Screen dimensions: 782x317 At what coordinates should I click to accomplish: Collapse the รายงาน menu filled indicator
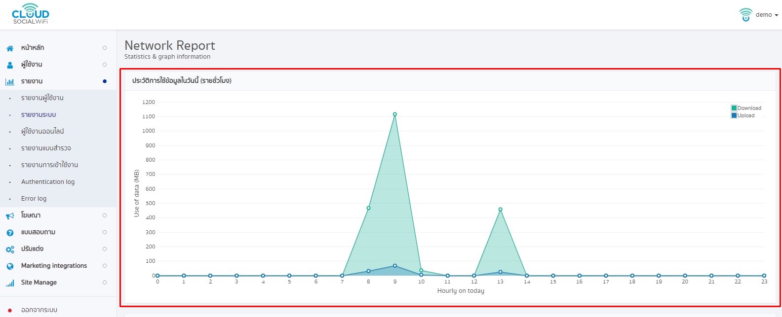(105, 81)
